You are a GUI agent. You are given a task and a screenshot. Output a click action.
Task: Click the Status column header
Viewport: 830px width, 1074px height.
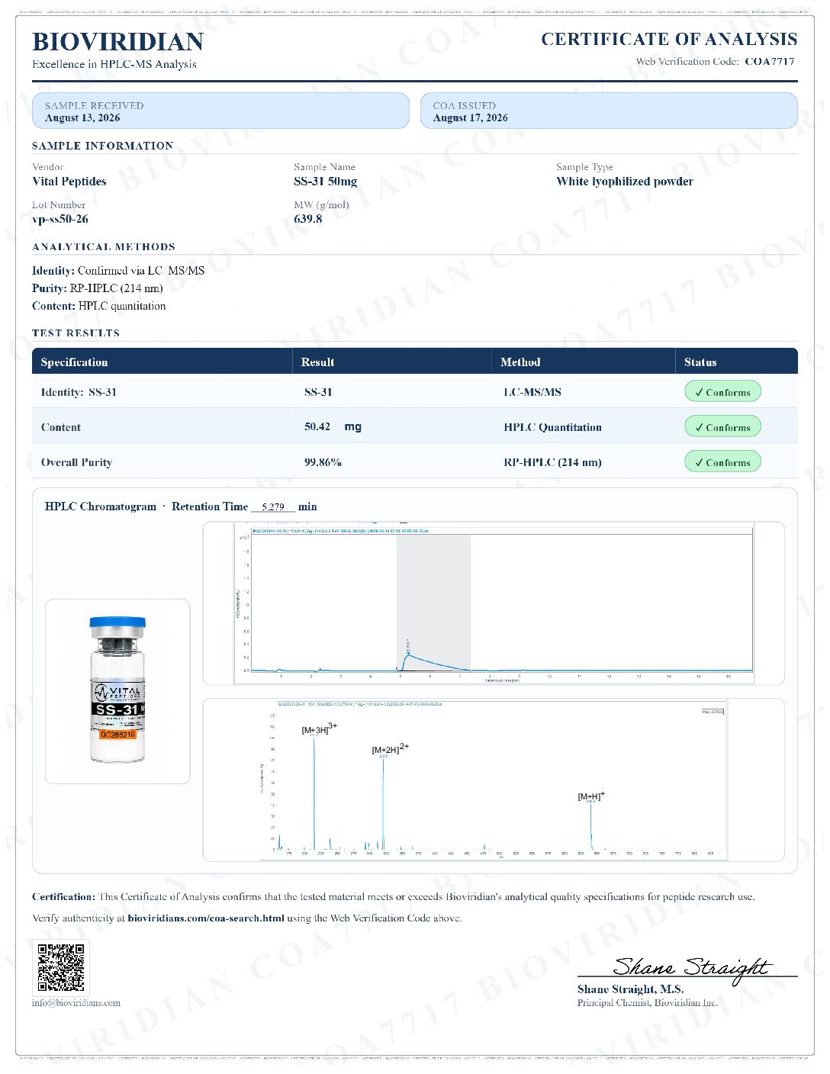coord(700,362)
